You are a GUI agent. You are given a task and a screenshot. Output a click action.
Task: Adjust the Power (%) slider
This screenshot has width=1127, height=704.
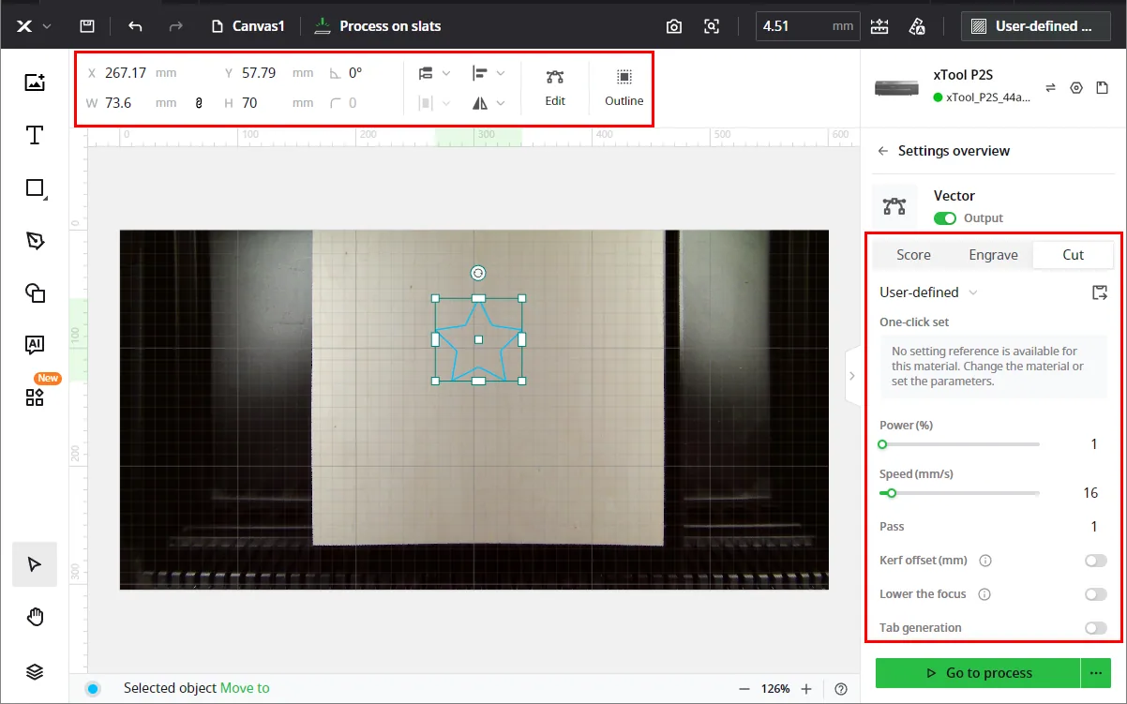coord(959,444)
